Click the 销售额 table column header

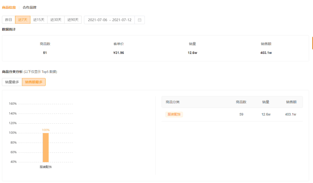coord(291,102)
